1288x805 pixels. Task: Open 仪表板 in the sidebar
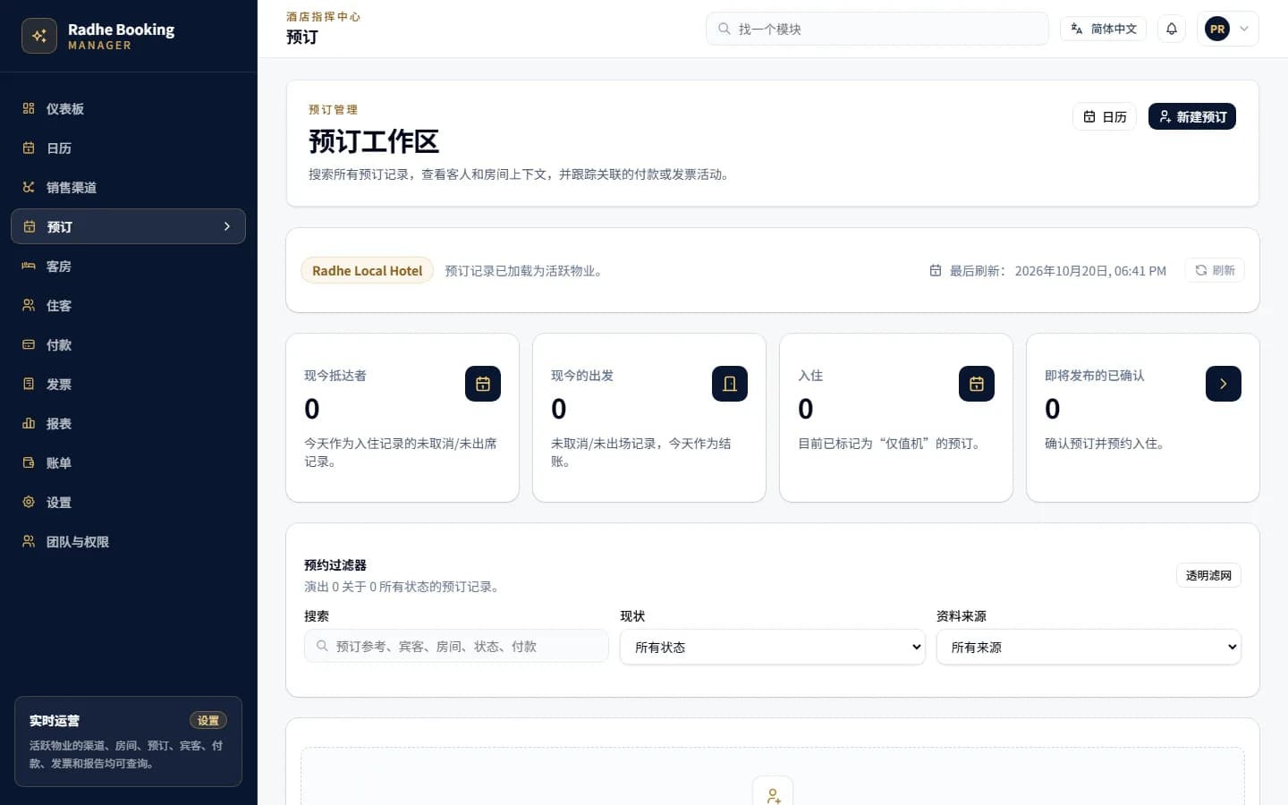[x=128, y=109]
